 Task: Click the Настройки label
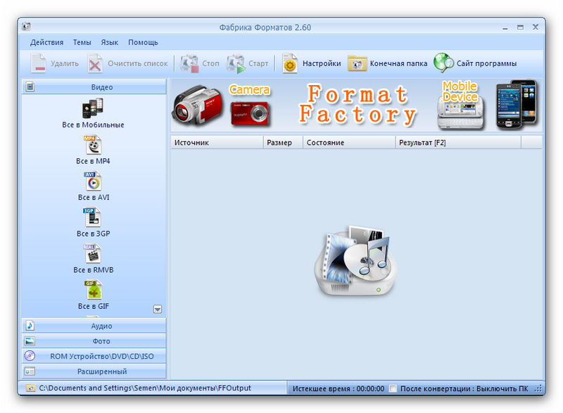coord(322,63)
